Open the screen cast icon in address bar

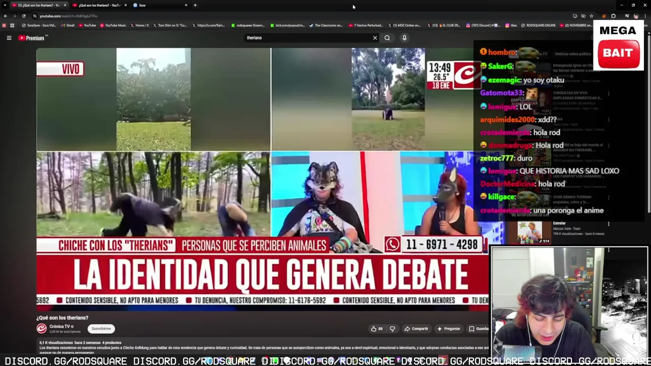pos(575,16)
